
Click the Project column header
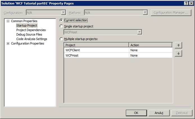pos(96,45)
